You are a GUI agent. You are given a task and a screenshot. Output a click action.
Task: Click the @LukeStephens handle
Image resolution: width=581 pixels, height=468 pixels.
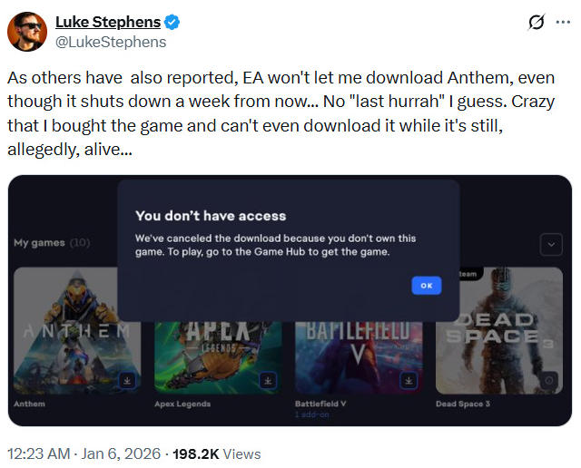tap(111, 42)
